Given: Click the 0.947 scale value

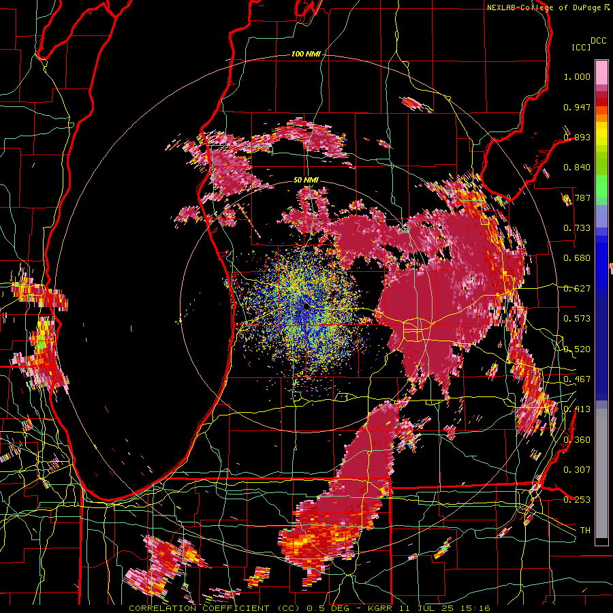Looking at the screenshot, I should click(577, 107).
